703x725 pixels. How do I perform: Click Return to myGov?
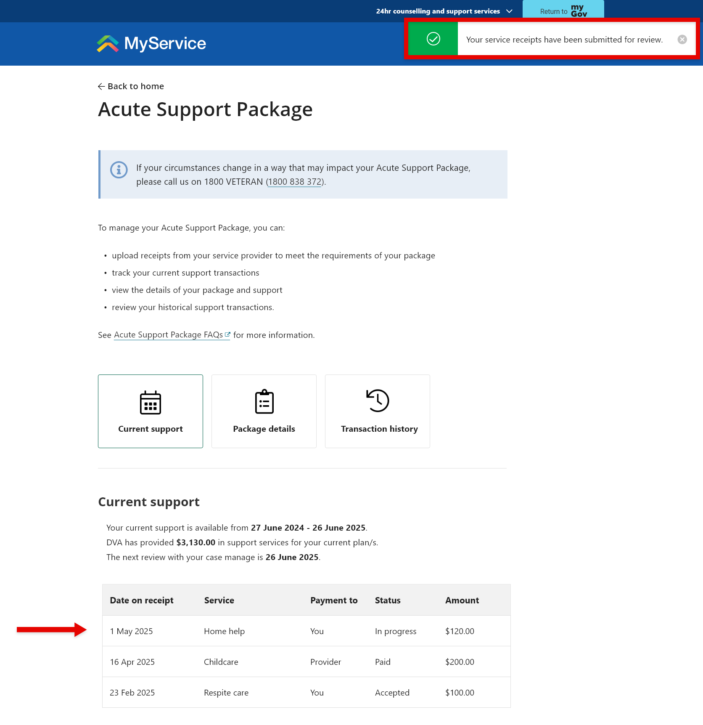coord(563,11)
